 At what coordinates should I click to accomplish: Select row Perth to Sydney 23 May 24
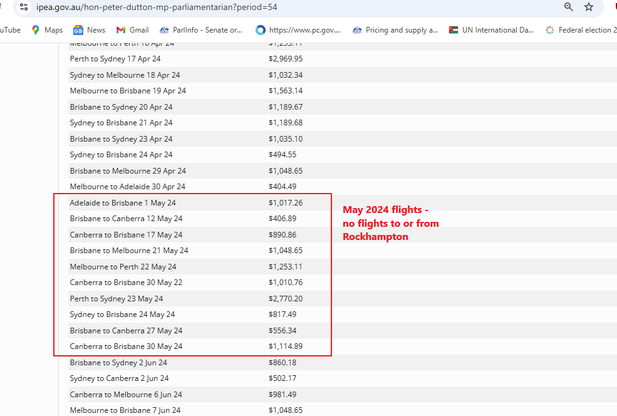[343, 298]
